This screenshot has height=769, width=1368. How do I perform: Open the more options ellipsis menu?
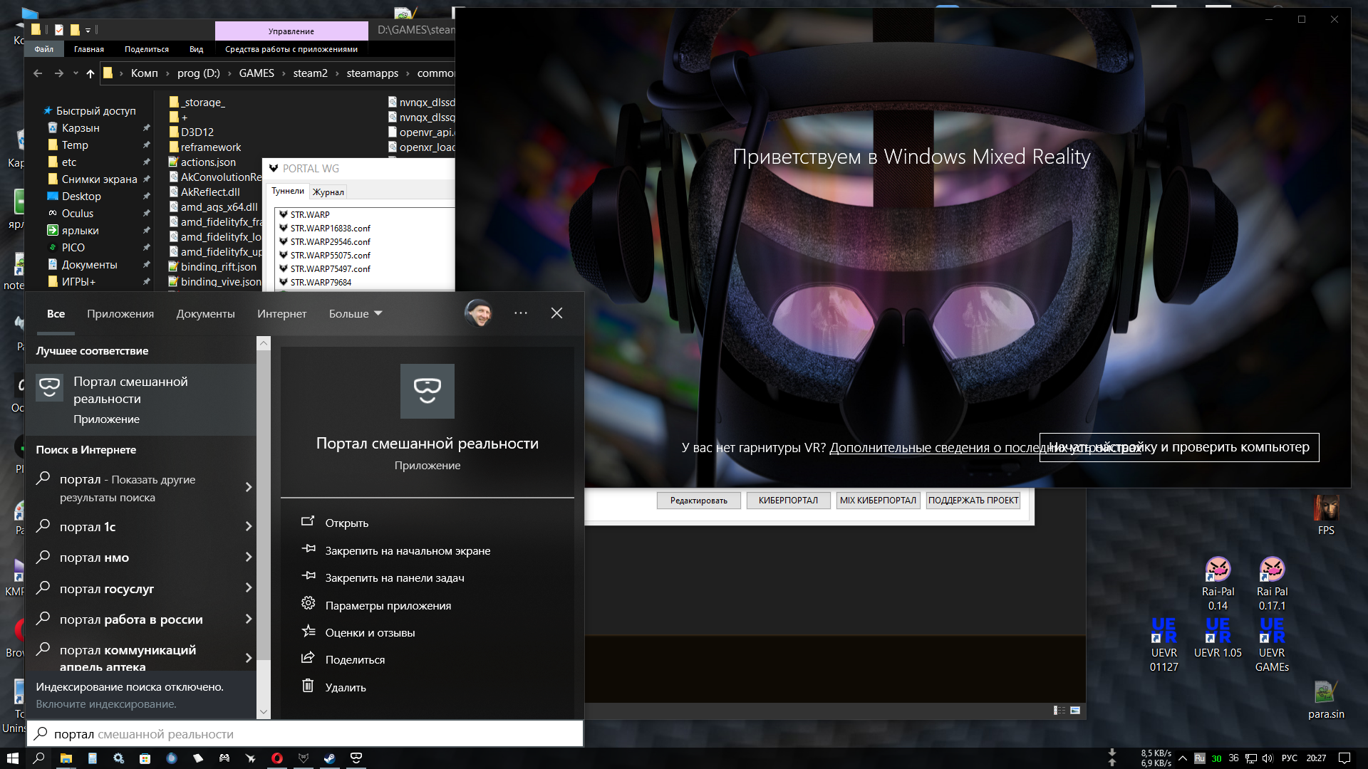click(521, 313)
